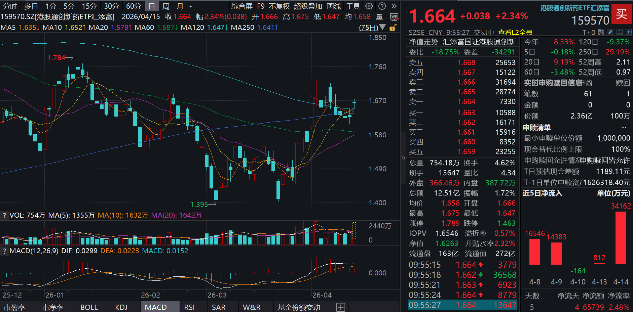Click the blue plus icon beside the bell
Viewport: 633px width, 312px height.
[628, 32]
